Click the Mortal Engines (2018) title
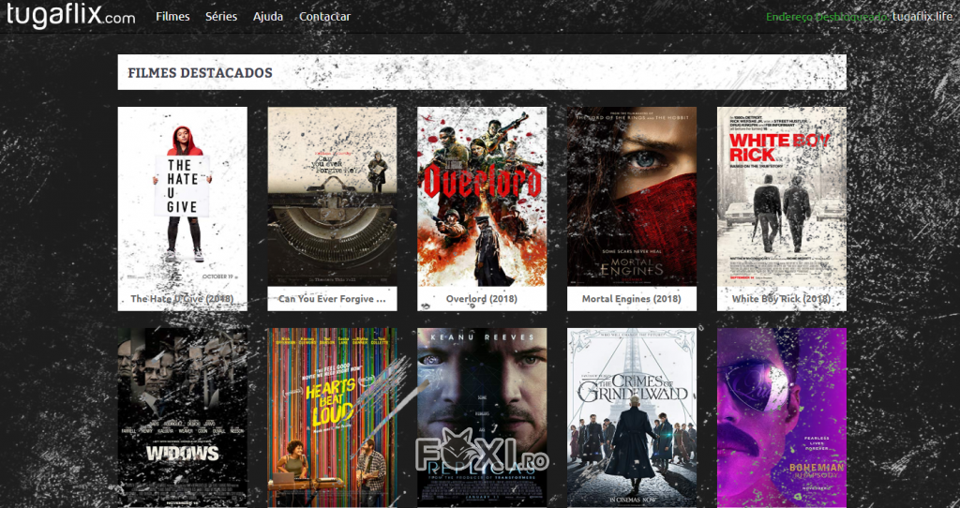Screen dimensions: 960x508 pyautogui.click(x=632, y=299)
